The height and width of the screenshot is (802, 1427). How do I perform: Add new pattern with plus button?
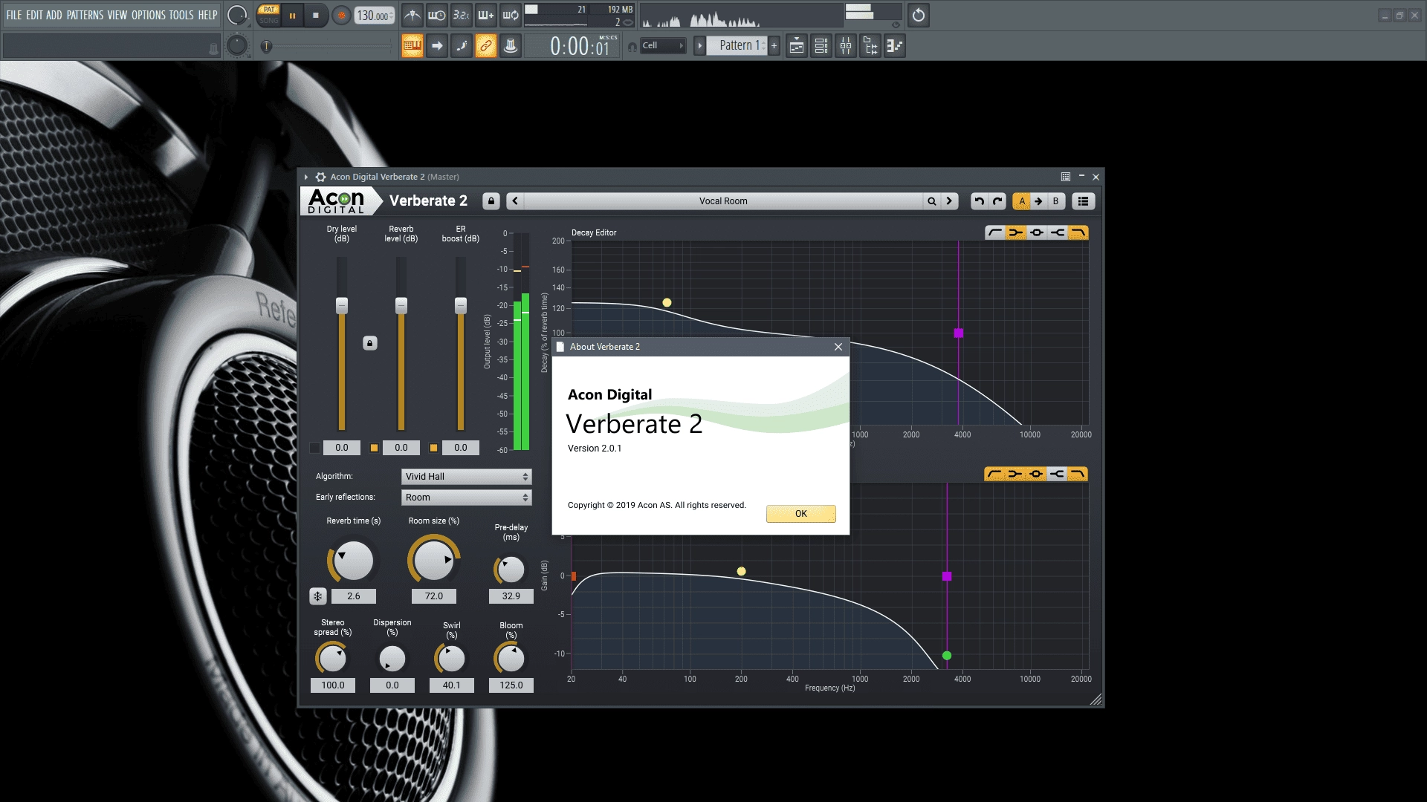[x=774, y=46]
